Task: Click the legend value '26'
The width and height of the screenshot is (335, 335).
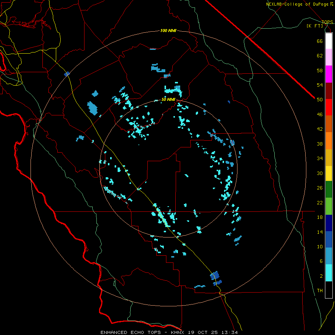Action: point(320,188)
